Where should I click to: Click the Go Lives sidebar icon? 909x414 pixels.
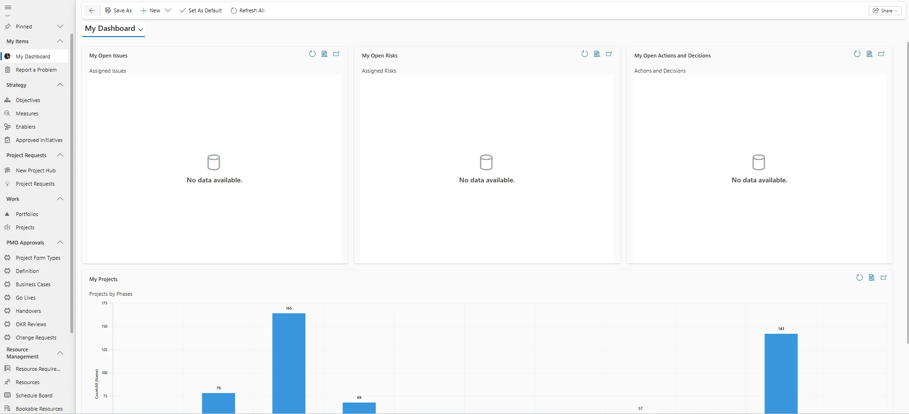(8, 298)
